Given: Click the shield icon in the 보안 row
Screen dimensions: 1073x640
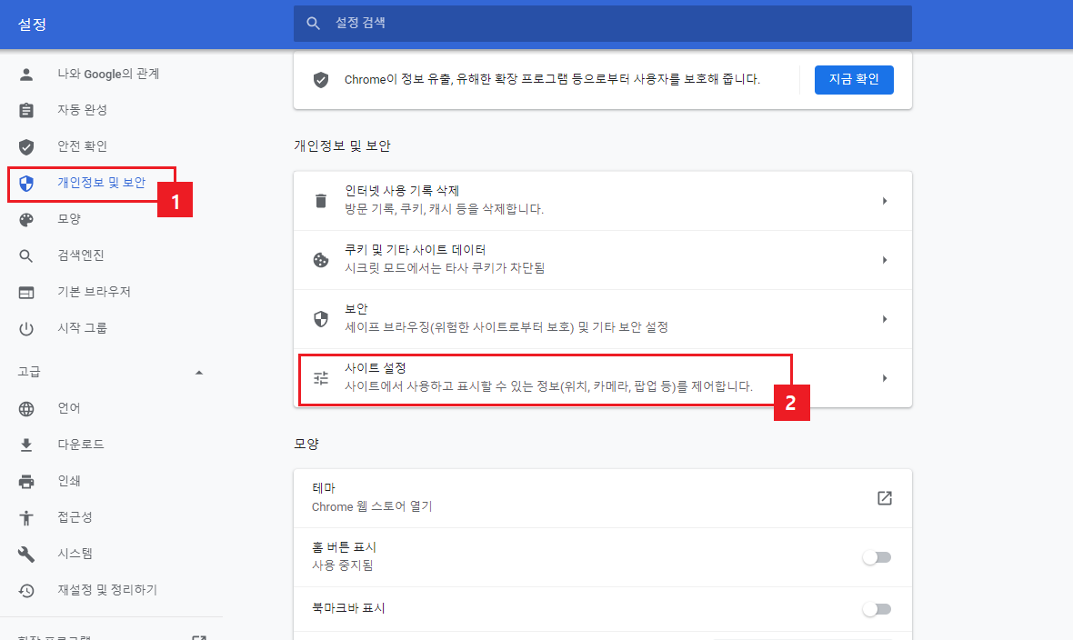Looking at the screenshot, I should [320, 319].
